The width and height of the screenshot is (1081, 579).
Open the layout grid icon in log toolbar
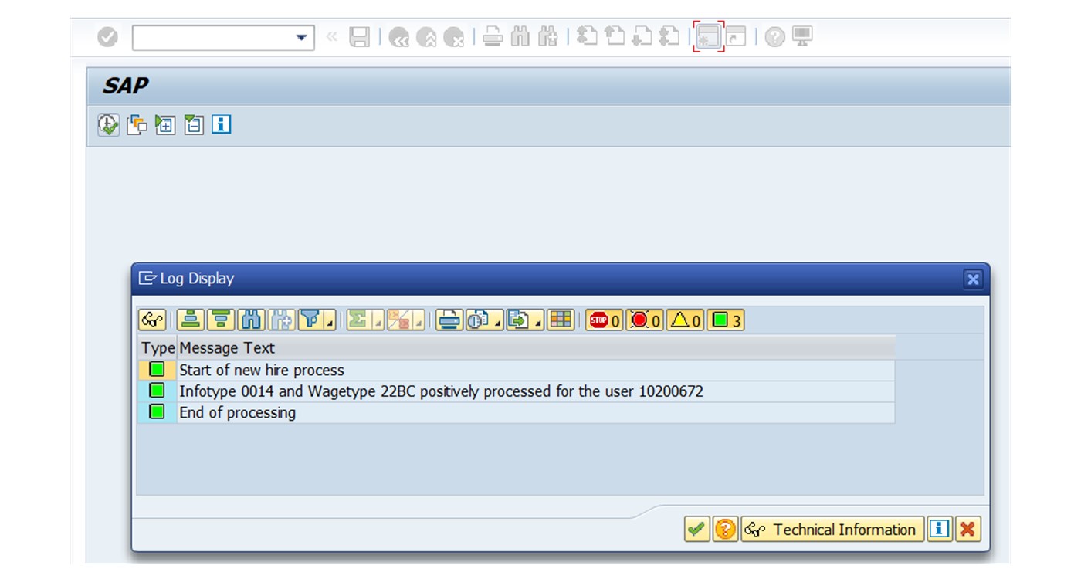(x=561, y=320)
